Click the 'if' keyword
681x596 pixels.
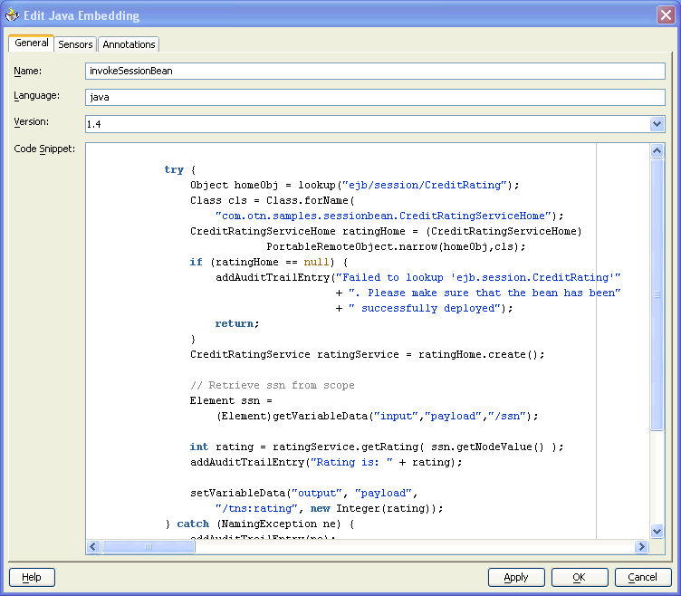(x=197, y=262)
